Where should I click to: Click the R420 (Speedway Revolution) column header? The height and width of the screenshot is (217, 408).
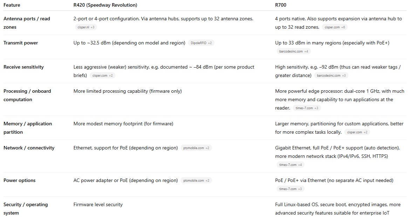tap(105, 5)
